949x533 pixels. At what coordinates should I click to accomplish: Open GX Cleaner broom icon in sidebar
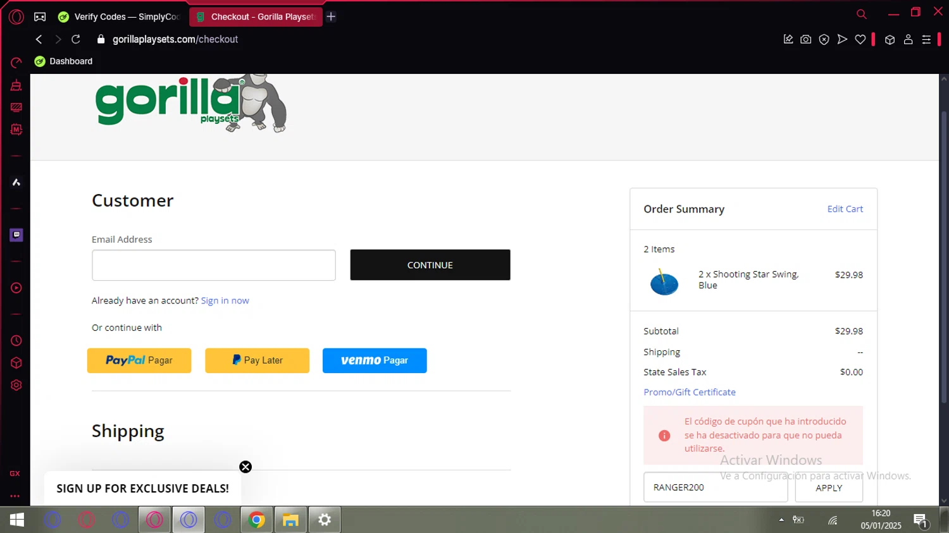16,85
